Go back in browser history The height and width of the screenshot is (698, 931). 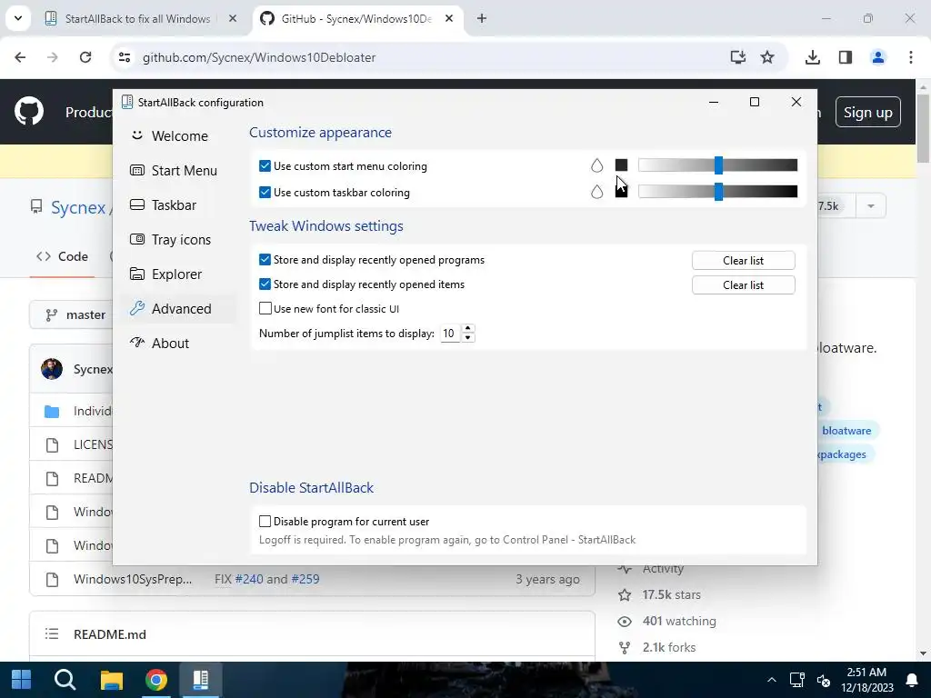(x=20, y=57)
